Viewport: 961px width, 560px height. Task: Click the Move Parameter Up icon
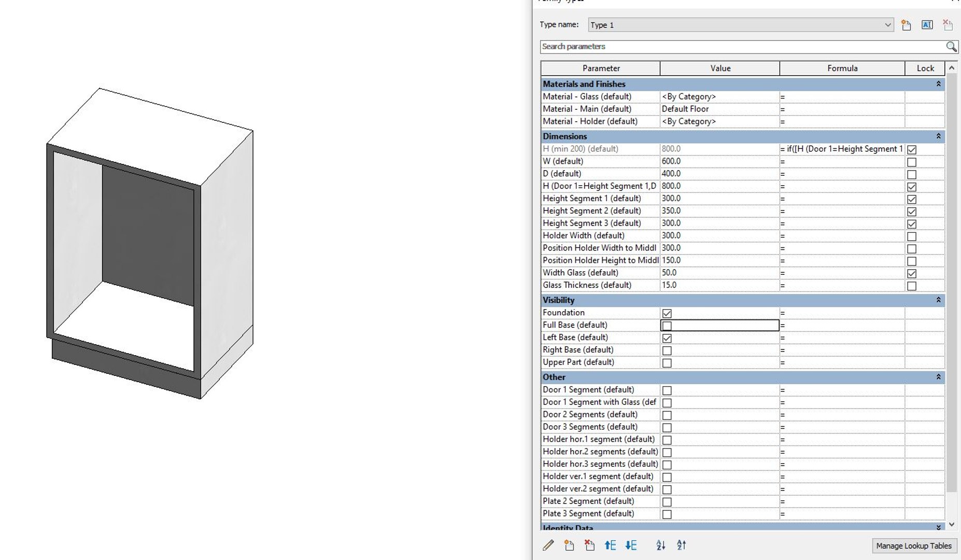(x=610, y=545)
